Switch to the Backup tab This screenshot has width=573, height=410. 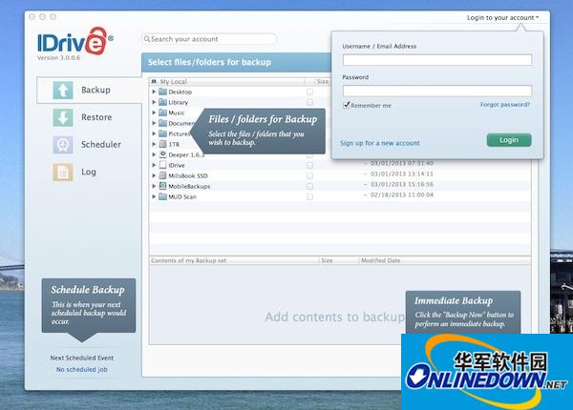coord(89,90)
